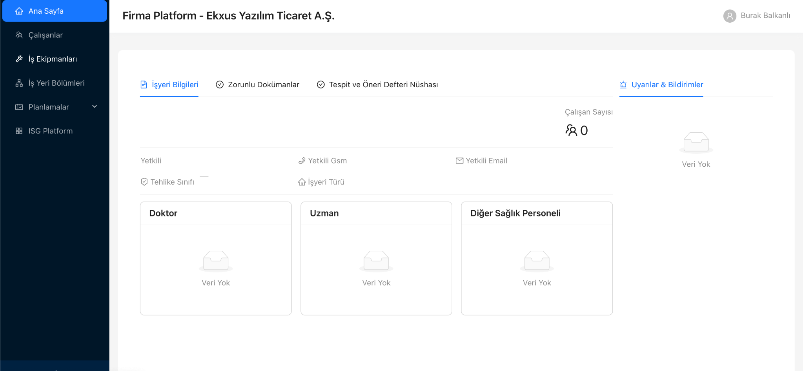803x371 pixels.
Task: Click the Uyarılar & Bildirimler link
Action: click(668, 85)
